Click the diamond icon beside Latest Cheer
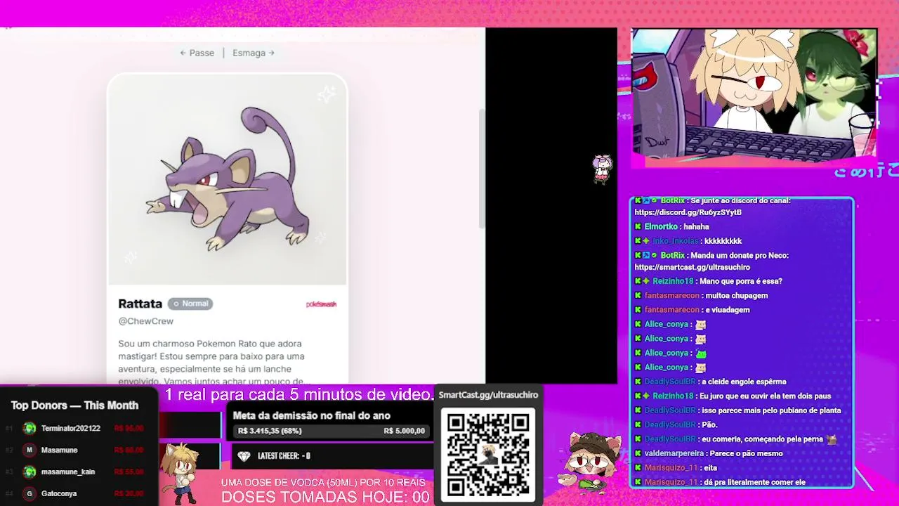Screen dimensions: 899x506 [244, 456]
